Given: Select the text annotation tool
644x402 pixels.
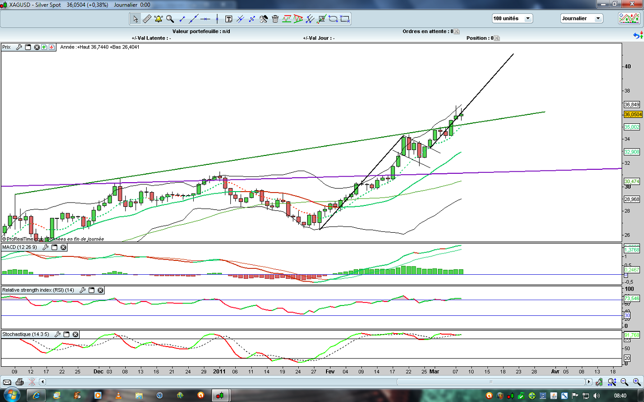Looking at the screenshot, I should pyautogui.click(x=229, y=19).
